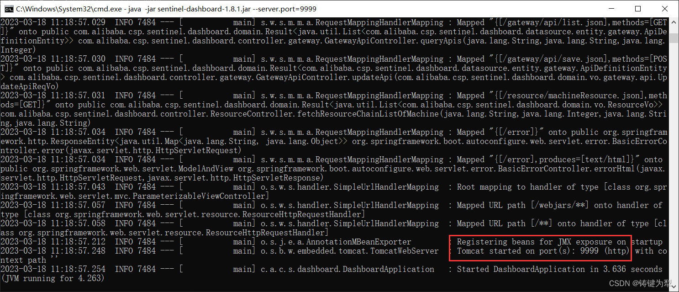Click timestamp "2023-03-18 11:18:57.057"

53,205
